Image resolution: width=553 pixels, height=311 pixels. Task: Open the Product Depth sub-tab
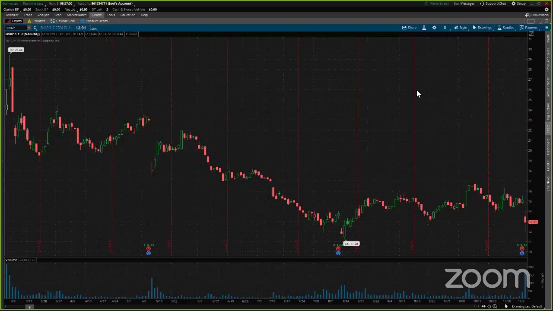[x=94, y=21]
